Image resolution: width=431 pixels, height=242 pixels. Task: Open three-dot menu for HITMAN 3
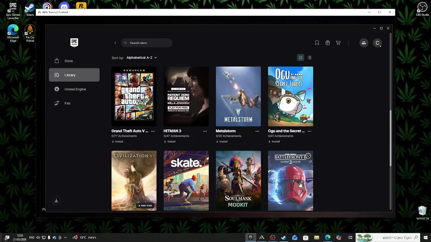205,131
